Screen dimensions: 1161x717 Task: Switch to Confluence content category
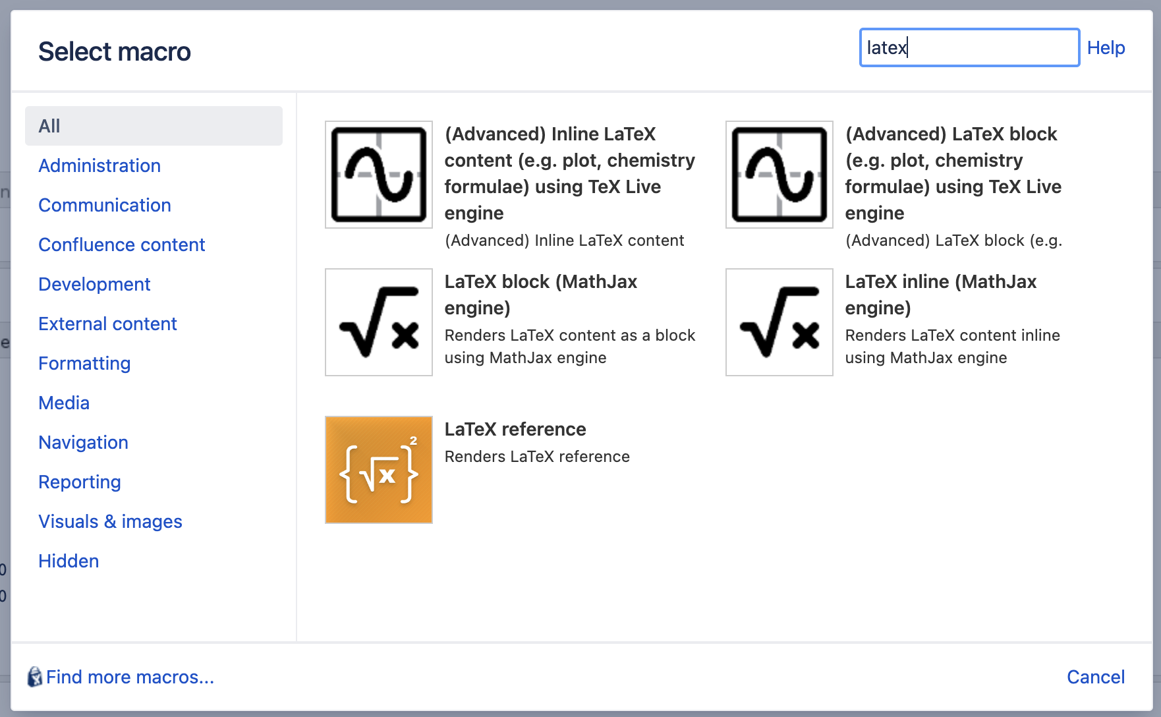click(122, 244)
